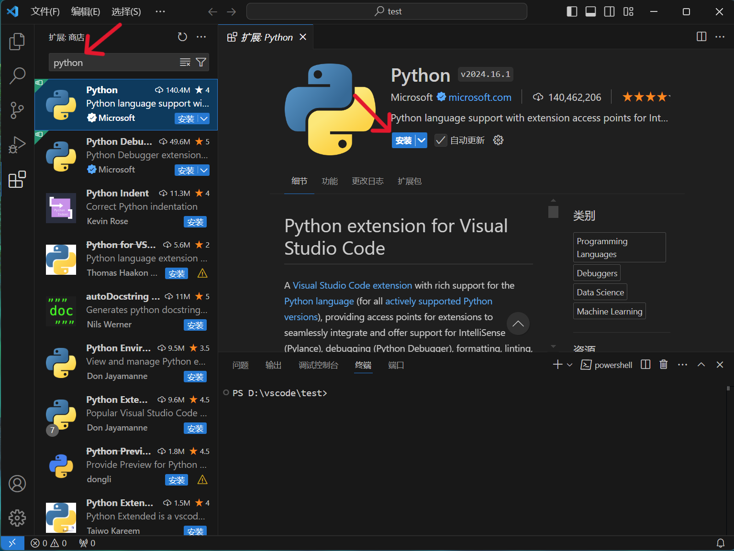The height and width of the screenshot is (551, 734).
Task: Maximize the terminal panel size
Action: coord(701,365)
